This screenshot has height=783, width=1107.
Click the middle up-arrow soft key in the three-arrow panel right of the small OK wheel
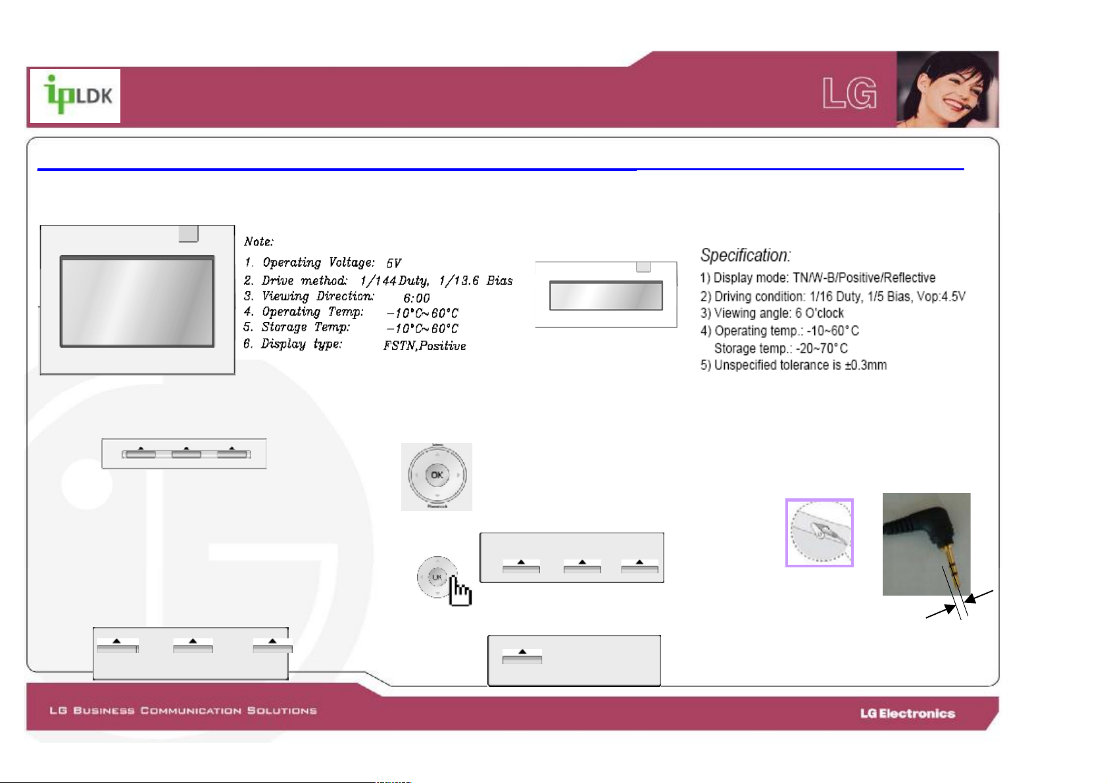[x=582, y=566]
